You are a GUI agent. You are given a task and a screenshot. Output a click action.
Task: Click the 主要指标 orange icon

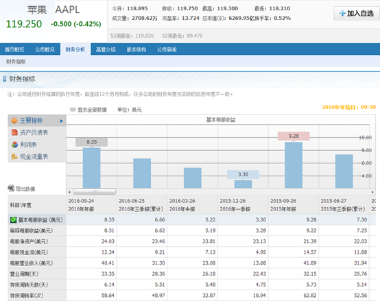[x=14, y=121]
